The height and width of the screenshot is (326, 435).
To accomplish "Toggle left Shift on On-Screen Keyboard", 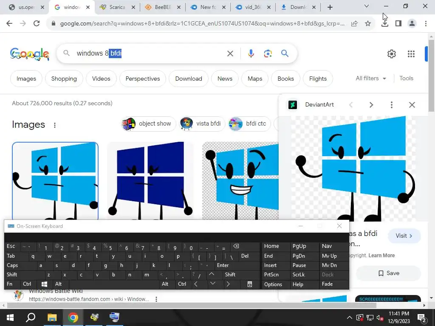I will 24,275.
